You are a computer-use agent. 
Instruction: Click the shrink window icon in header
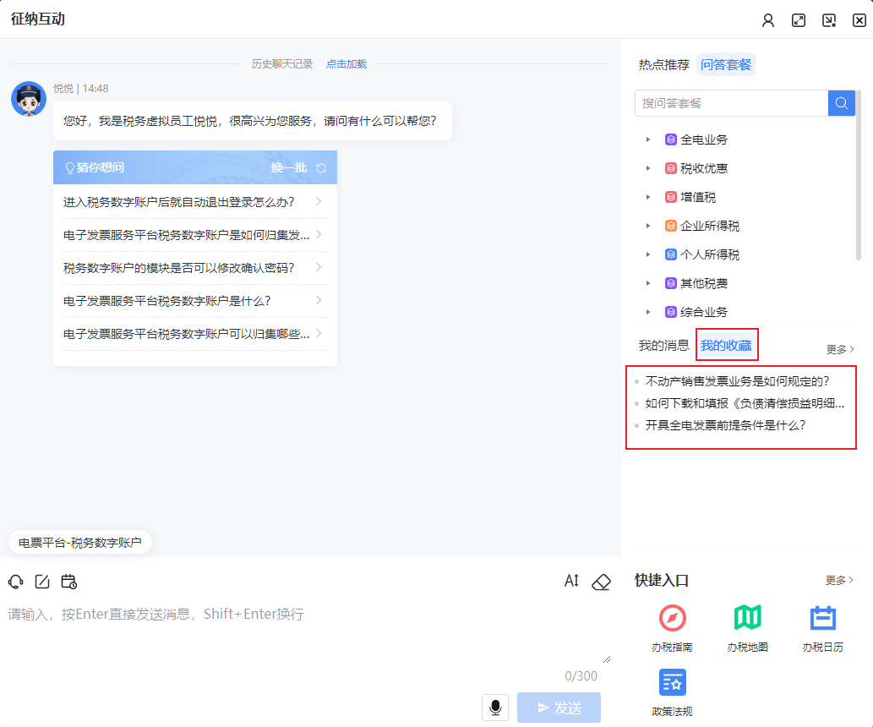tap(829, 20)
